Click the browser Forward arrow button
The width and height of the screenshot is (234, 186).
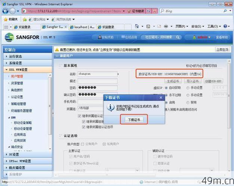tap(13, 11)
